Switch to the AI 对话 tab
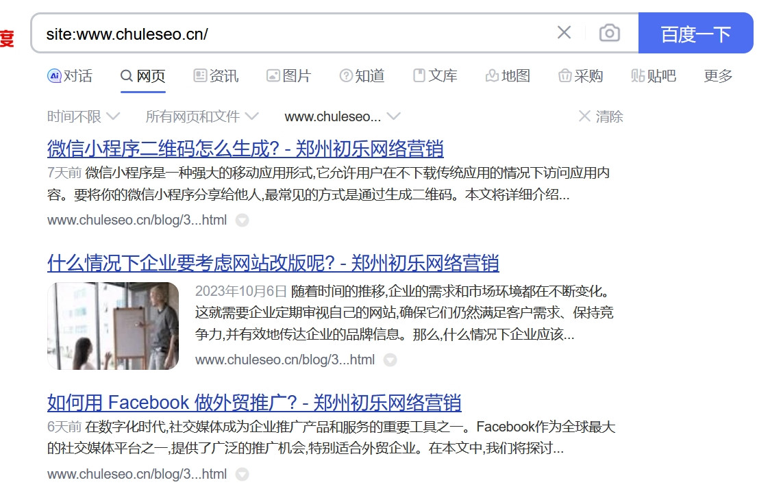757x502 pixels. click(70, 76)
